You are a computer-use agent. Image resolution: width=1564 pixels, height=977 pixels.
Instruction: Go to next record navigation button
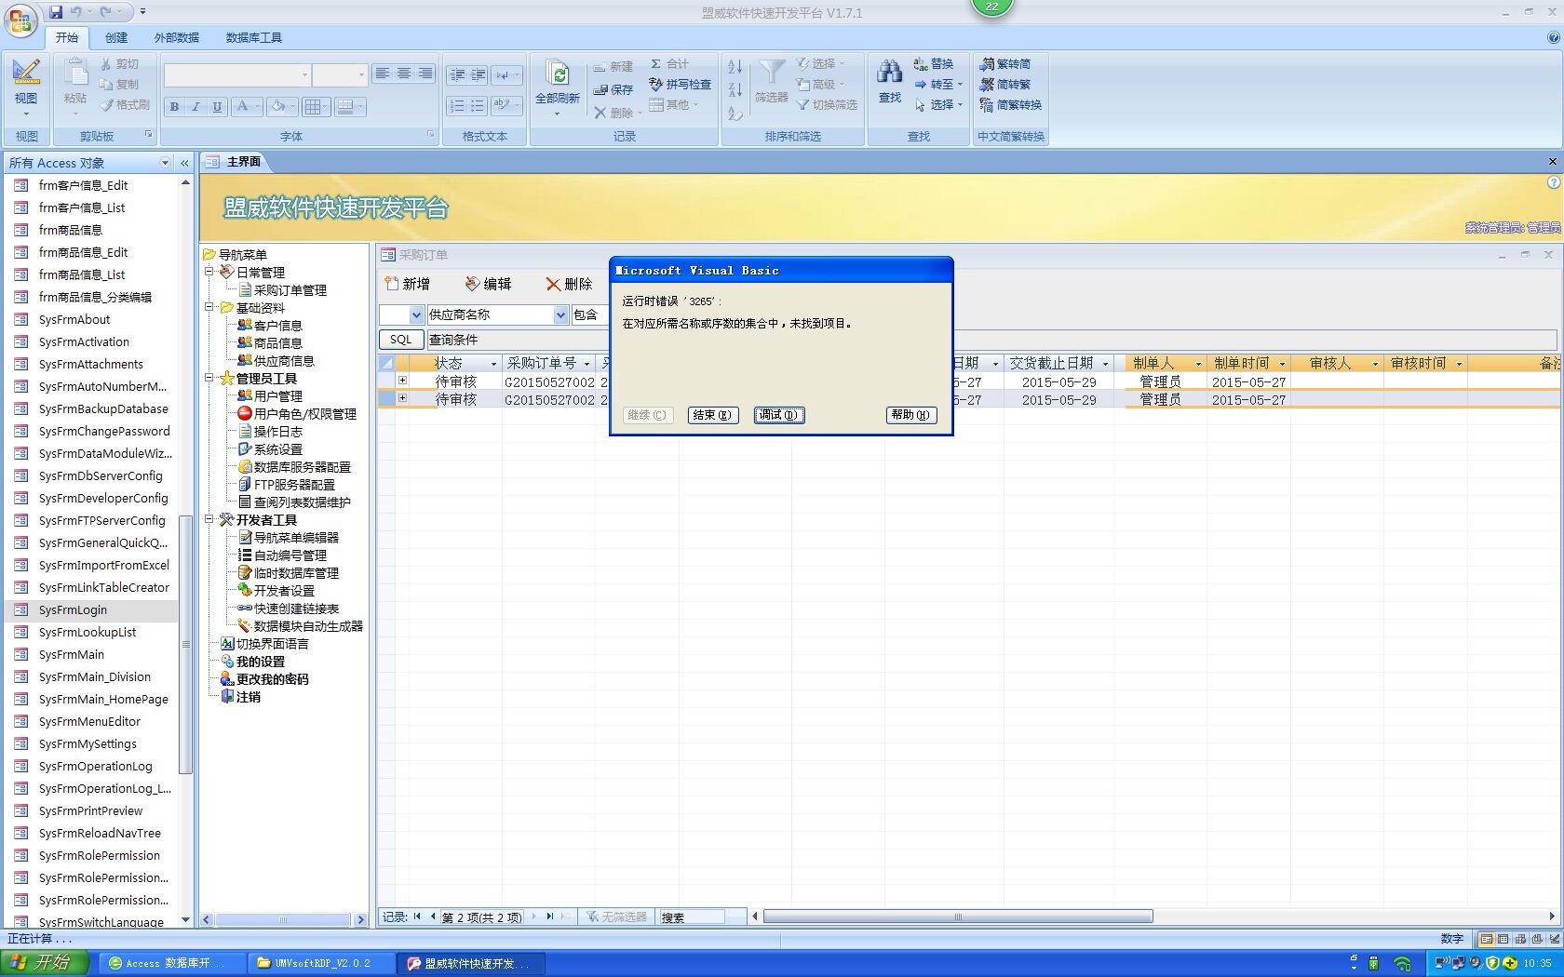tap(534, 917)
